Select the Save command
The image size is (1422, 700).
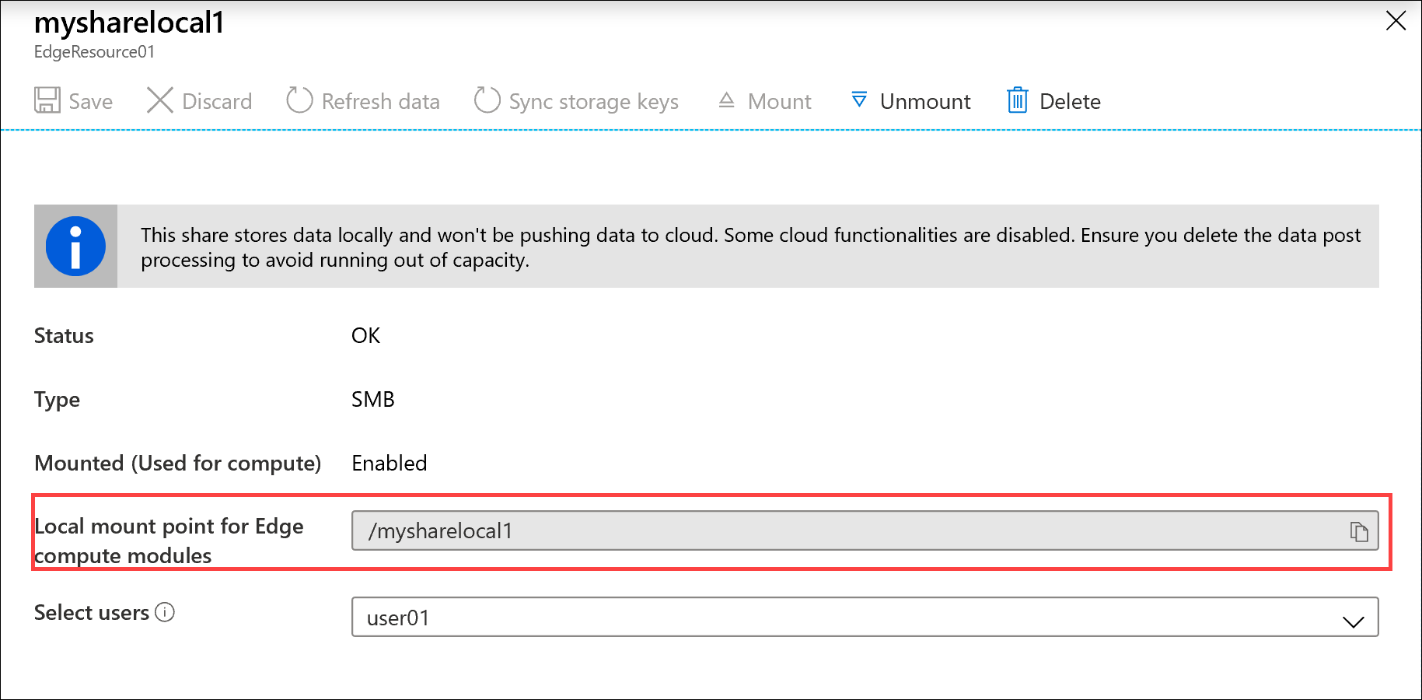[74, 100]
